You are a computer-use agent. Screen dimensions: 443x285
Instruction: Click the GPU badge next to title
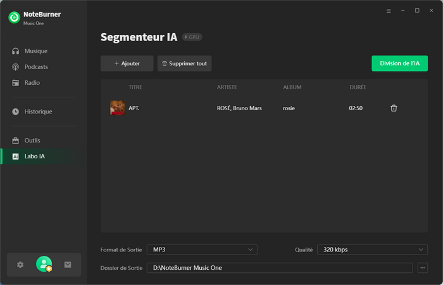point(192,37)
